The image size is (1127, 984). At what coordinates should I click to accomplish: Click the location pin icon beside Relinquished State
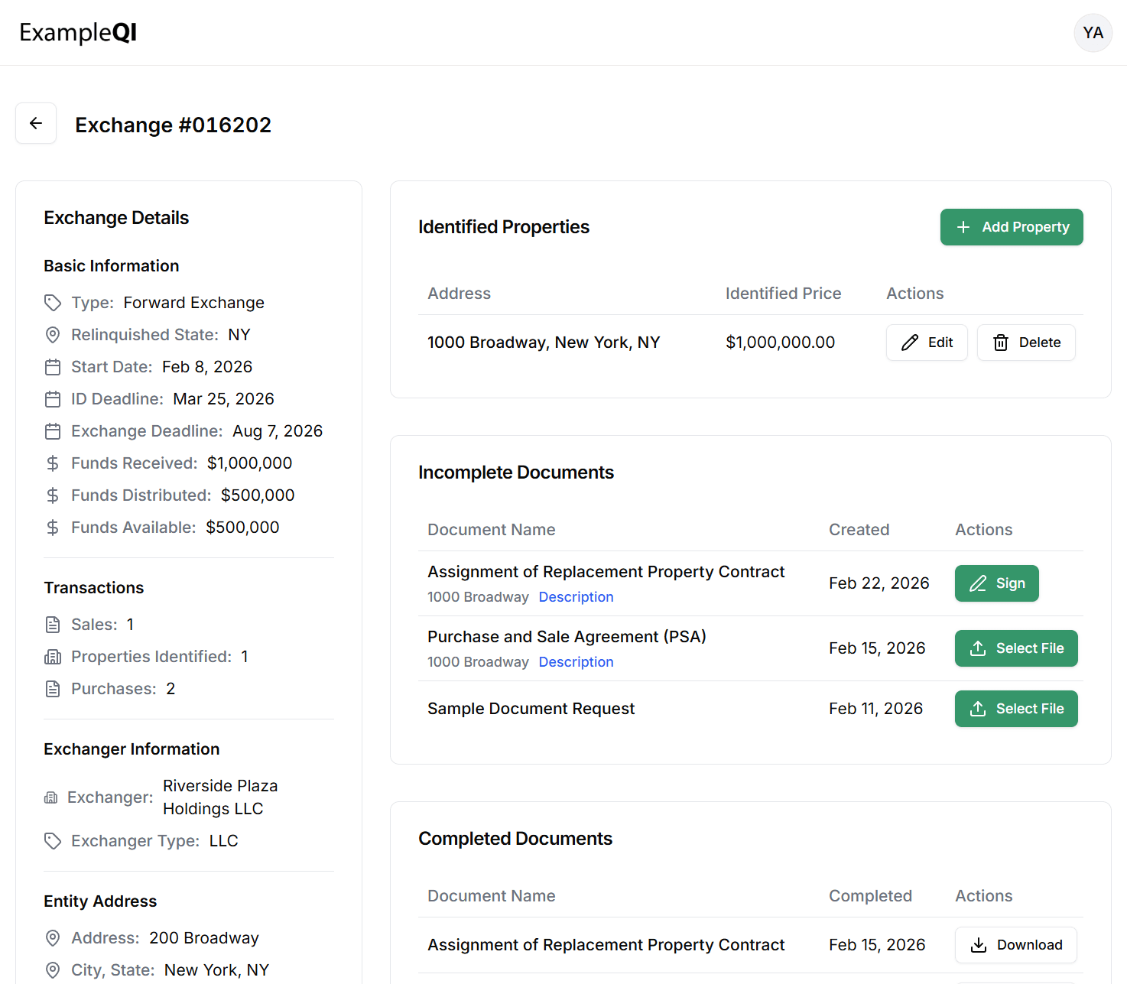(52, 334)
